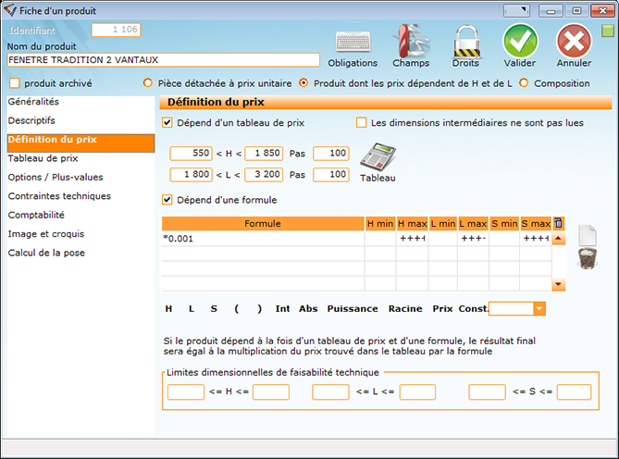Screen dimensions: 619x459
Task: Open the Const. dropdown list
Action: click(x=539, y=309)
